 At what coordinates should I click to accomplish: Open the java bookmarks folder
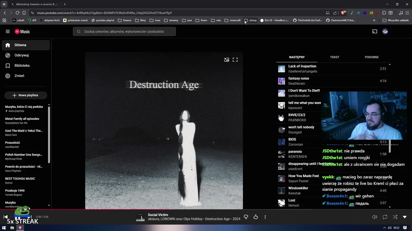(x=187, y=20)
